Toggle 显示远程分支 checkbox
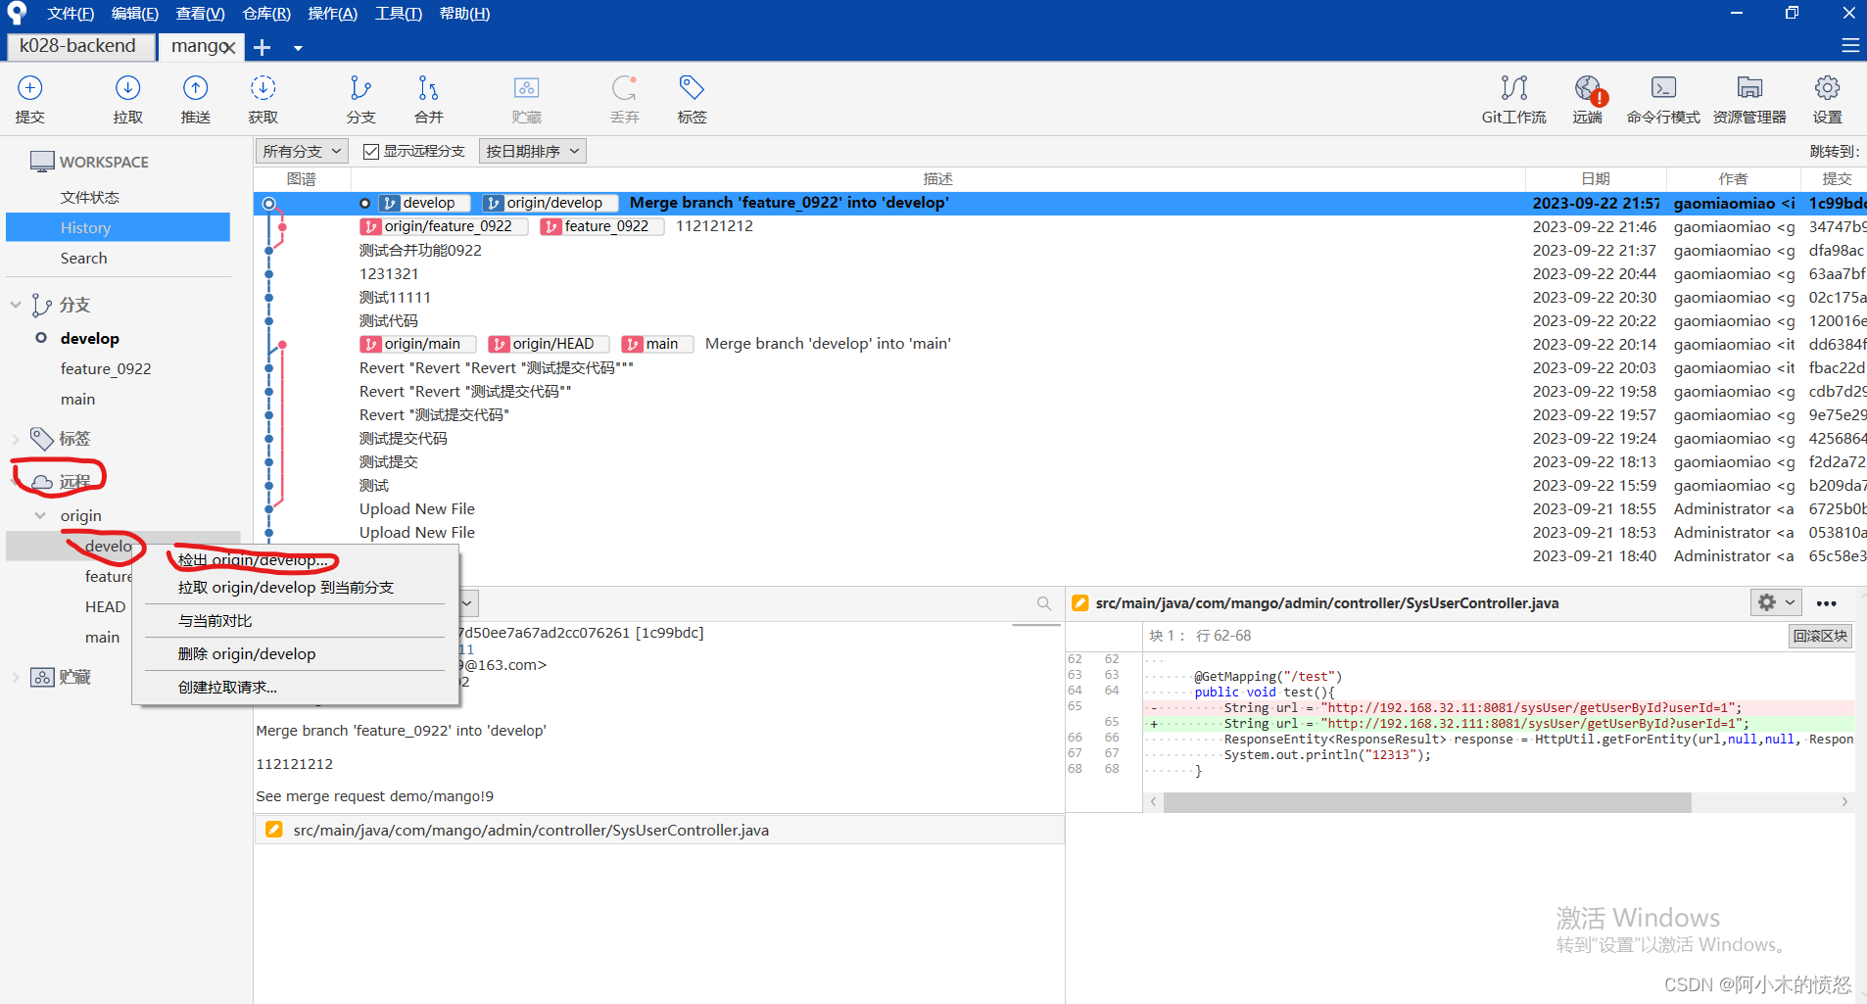Screen dimensions: 1867x1004 point(370,151)
